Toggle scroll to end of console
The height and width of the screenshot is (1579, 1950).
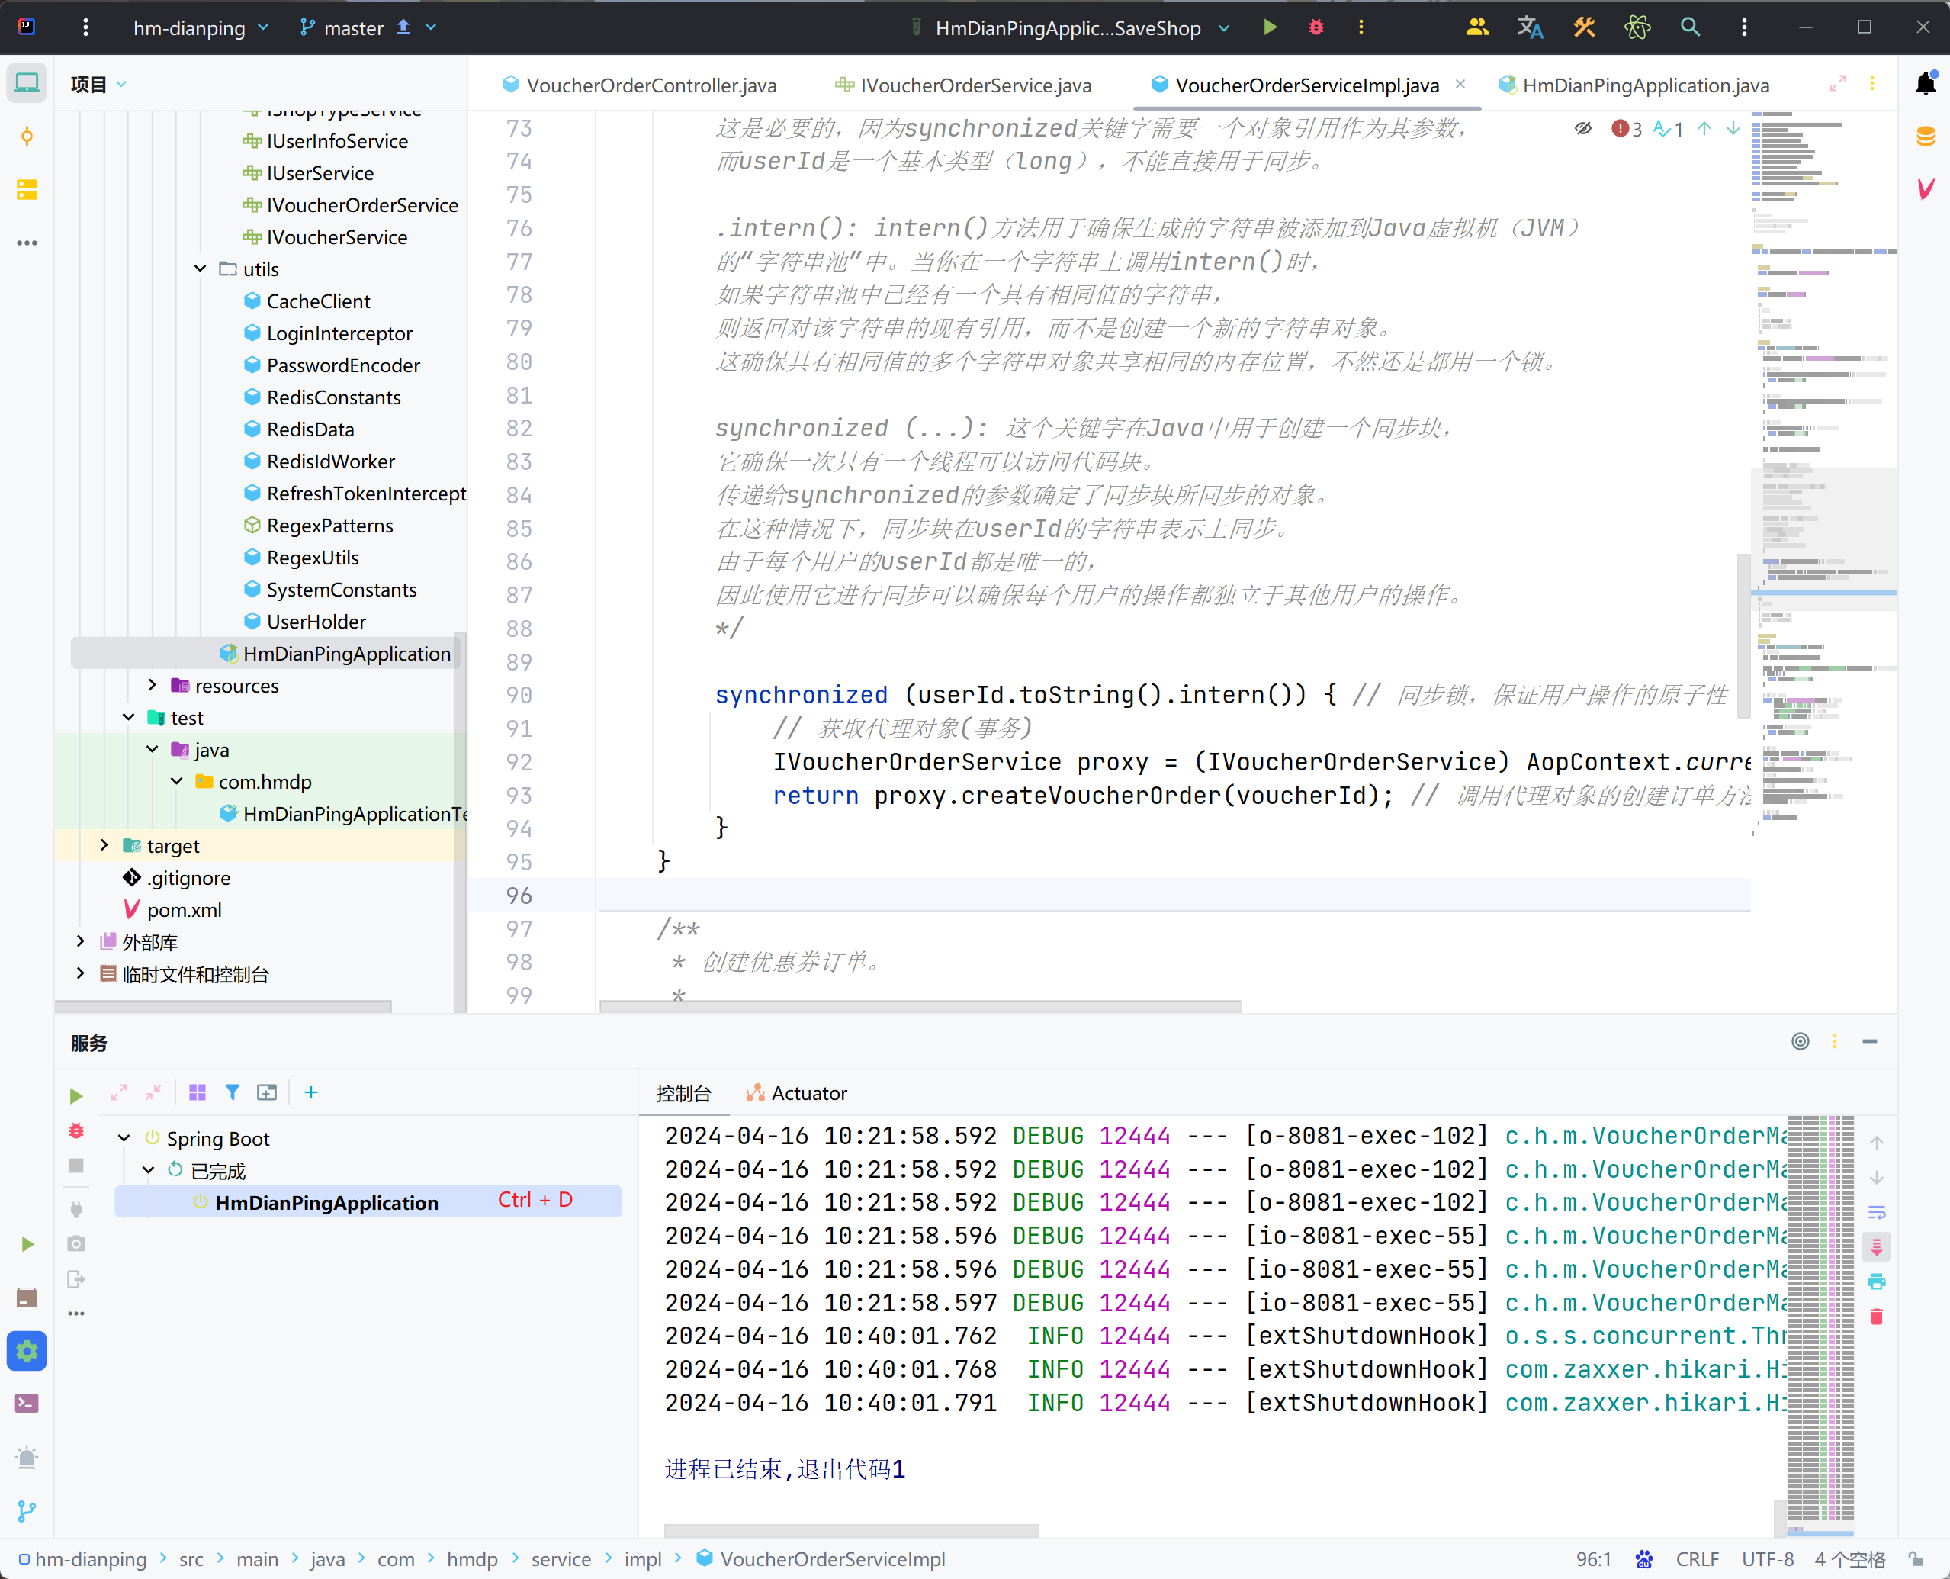(1876, 1247)
